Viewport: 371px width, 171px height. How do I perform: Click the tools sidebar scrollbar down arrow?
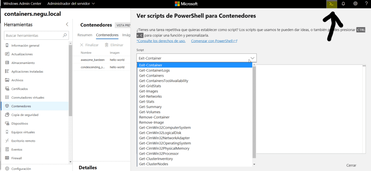[70, 162]
